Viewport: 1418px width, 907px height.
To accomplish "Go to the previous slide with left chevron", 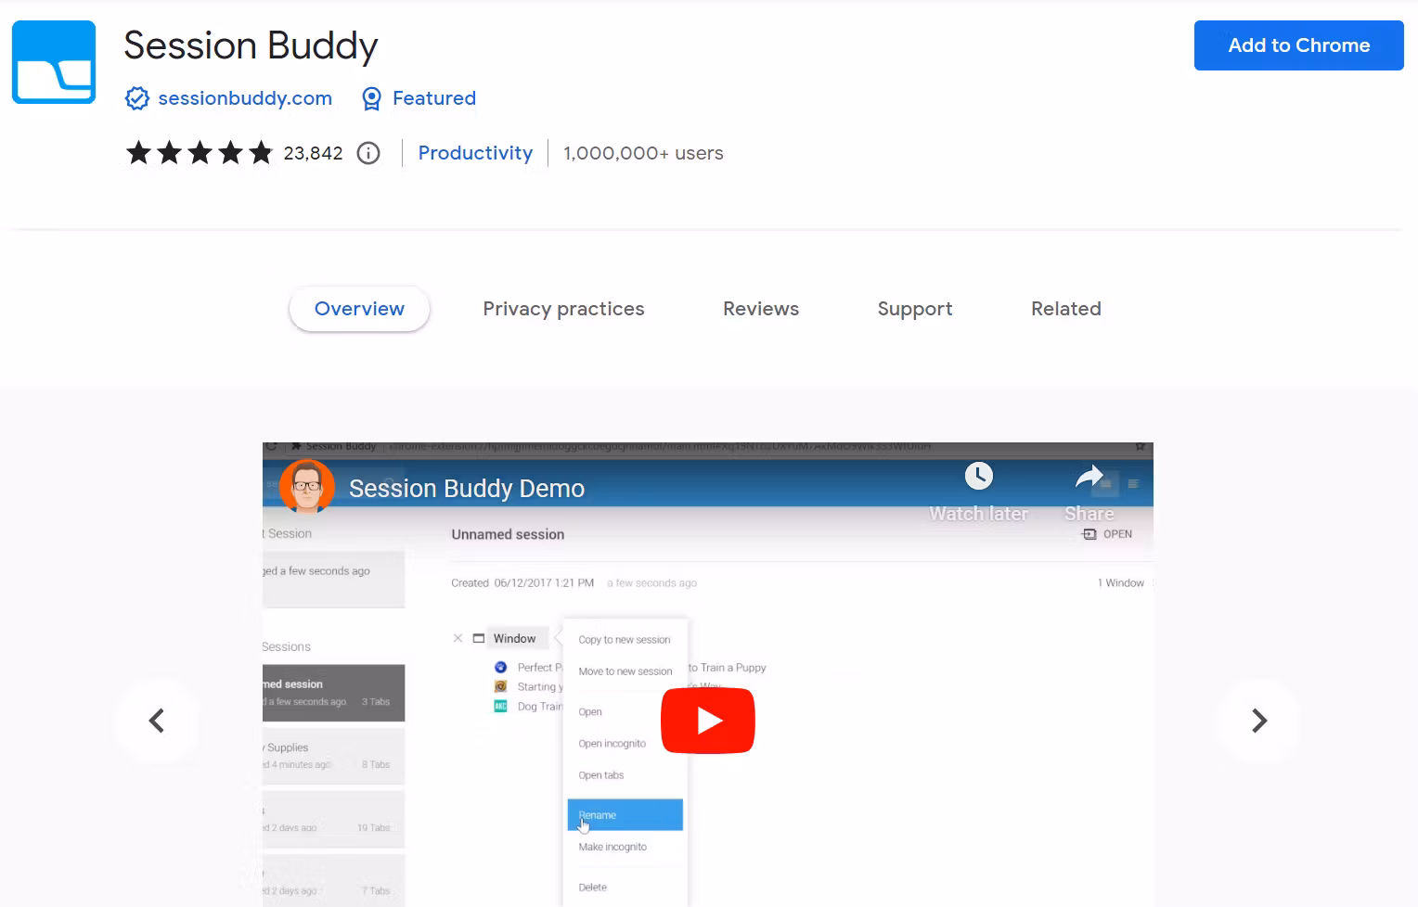I will [x=157, y=721].
